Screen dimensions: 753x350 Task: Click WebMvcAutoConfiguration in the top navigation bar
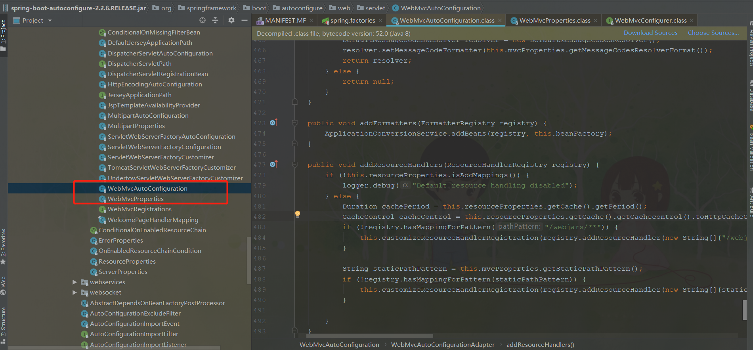pos(436,8)
